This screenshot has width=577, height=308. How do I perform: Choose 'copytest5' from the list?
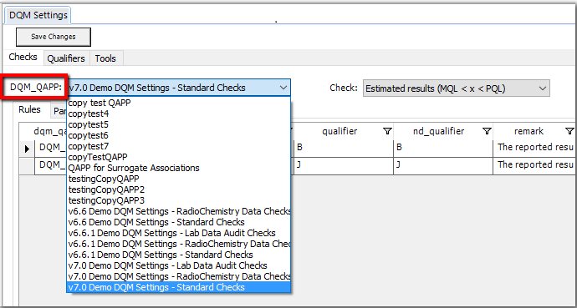[x=178, y=124]
